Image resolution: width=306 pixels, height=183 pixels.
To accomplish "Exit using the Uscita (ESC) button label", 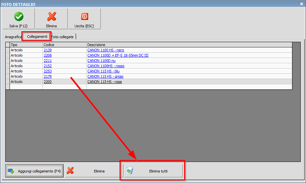I will click(84, 26).
